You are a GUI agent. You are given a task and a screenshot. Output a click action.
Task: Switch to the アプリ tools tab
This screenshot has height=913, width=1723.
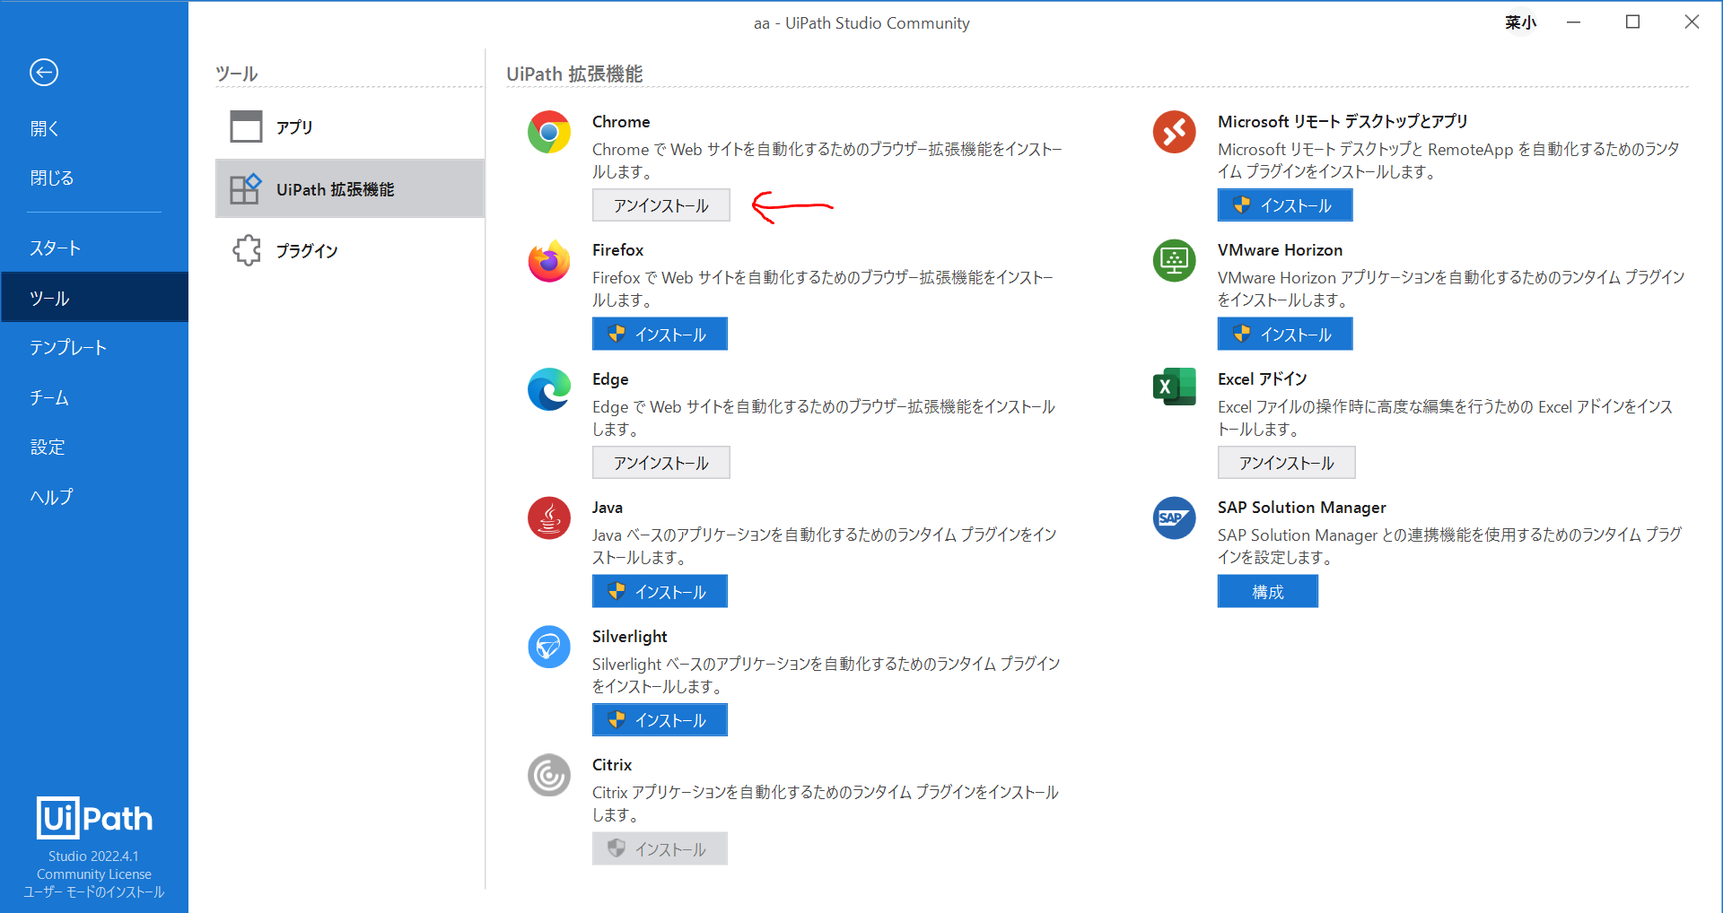350,126
